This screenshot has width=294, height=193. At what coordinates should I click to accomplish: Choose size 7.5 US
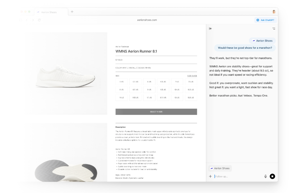(191, 82)
